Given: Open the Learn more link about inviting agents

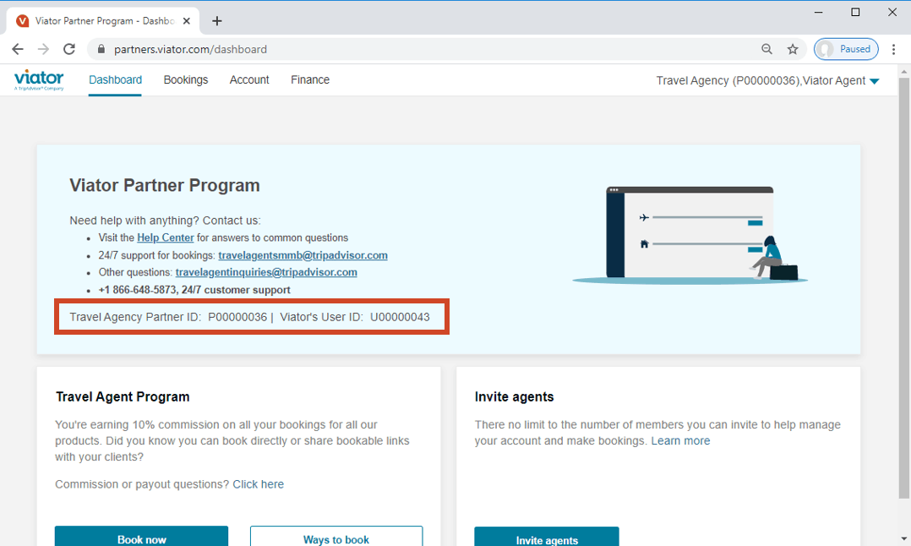Looking at the screenshot, I should click(680, 441).
